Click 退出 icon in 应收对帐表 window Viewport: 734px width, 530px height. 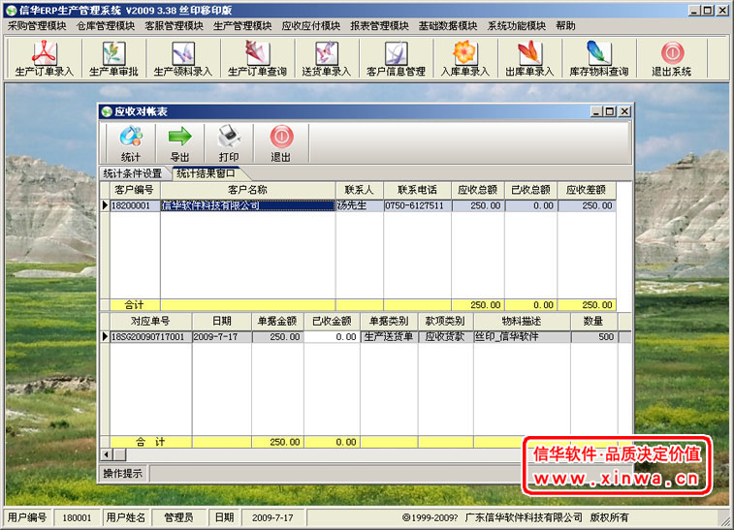[x=281, y=143]
